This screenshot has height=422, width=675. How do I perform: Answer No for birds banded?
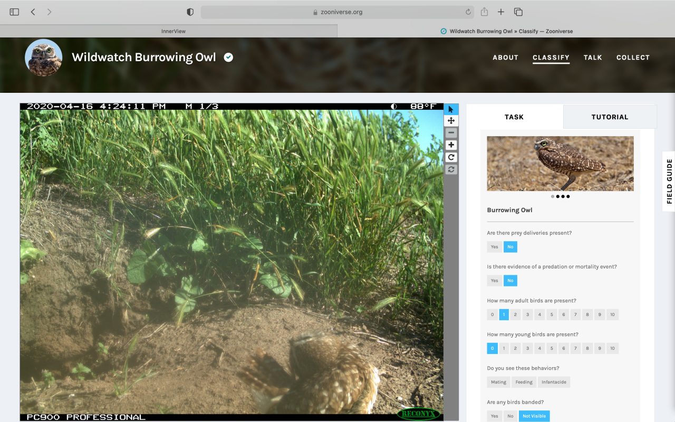(x=510, y=416)
